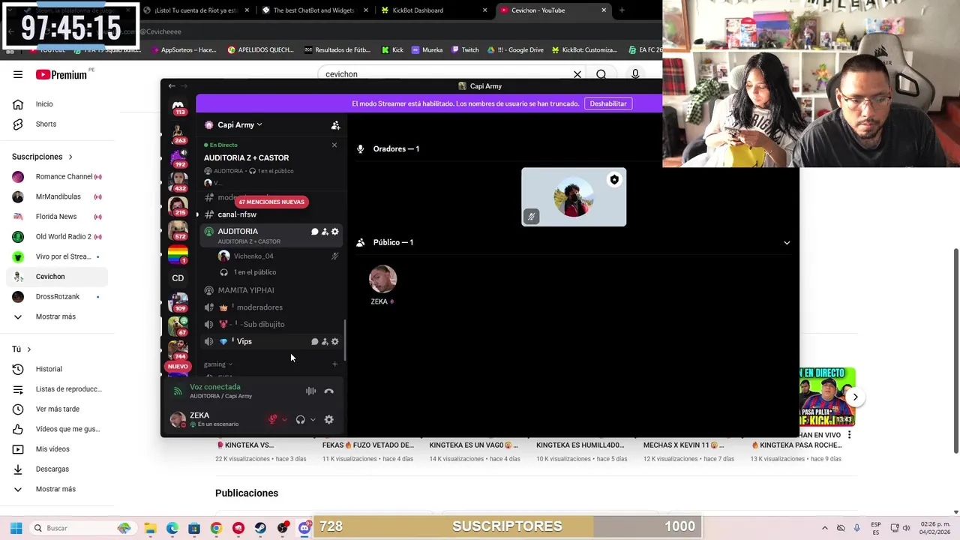
Task: Open audio output options arrow
Action: [313, 420]
